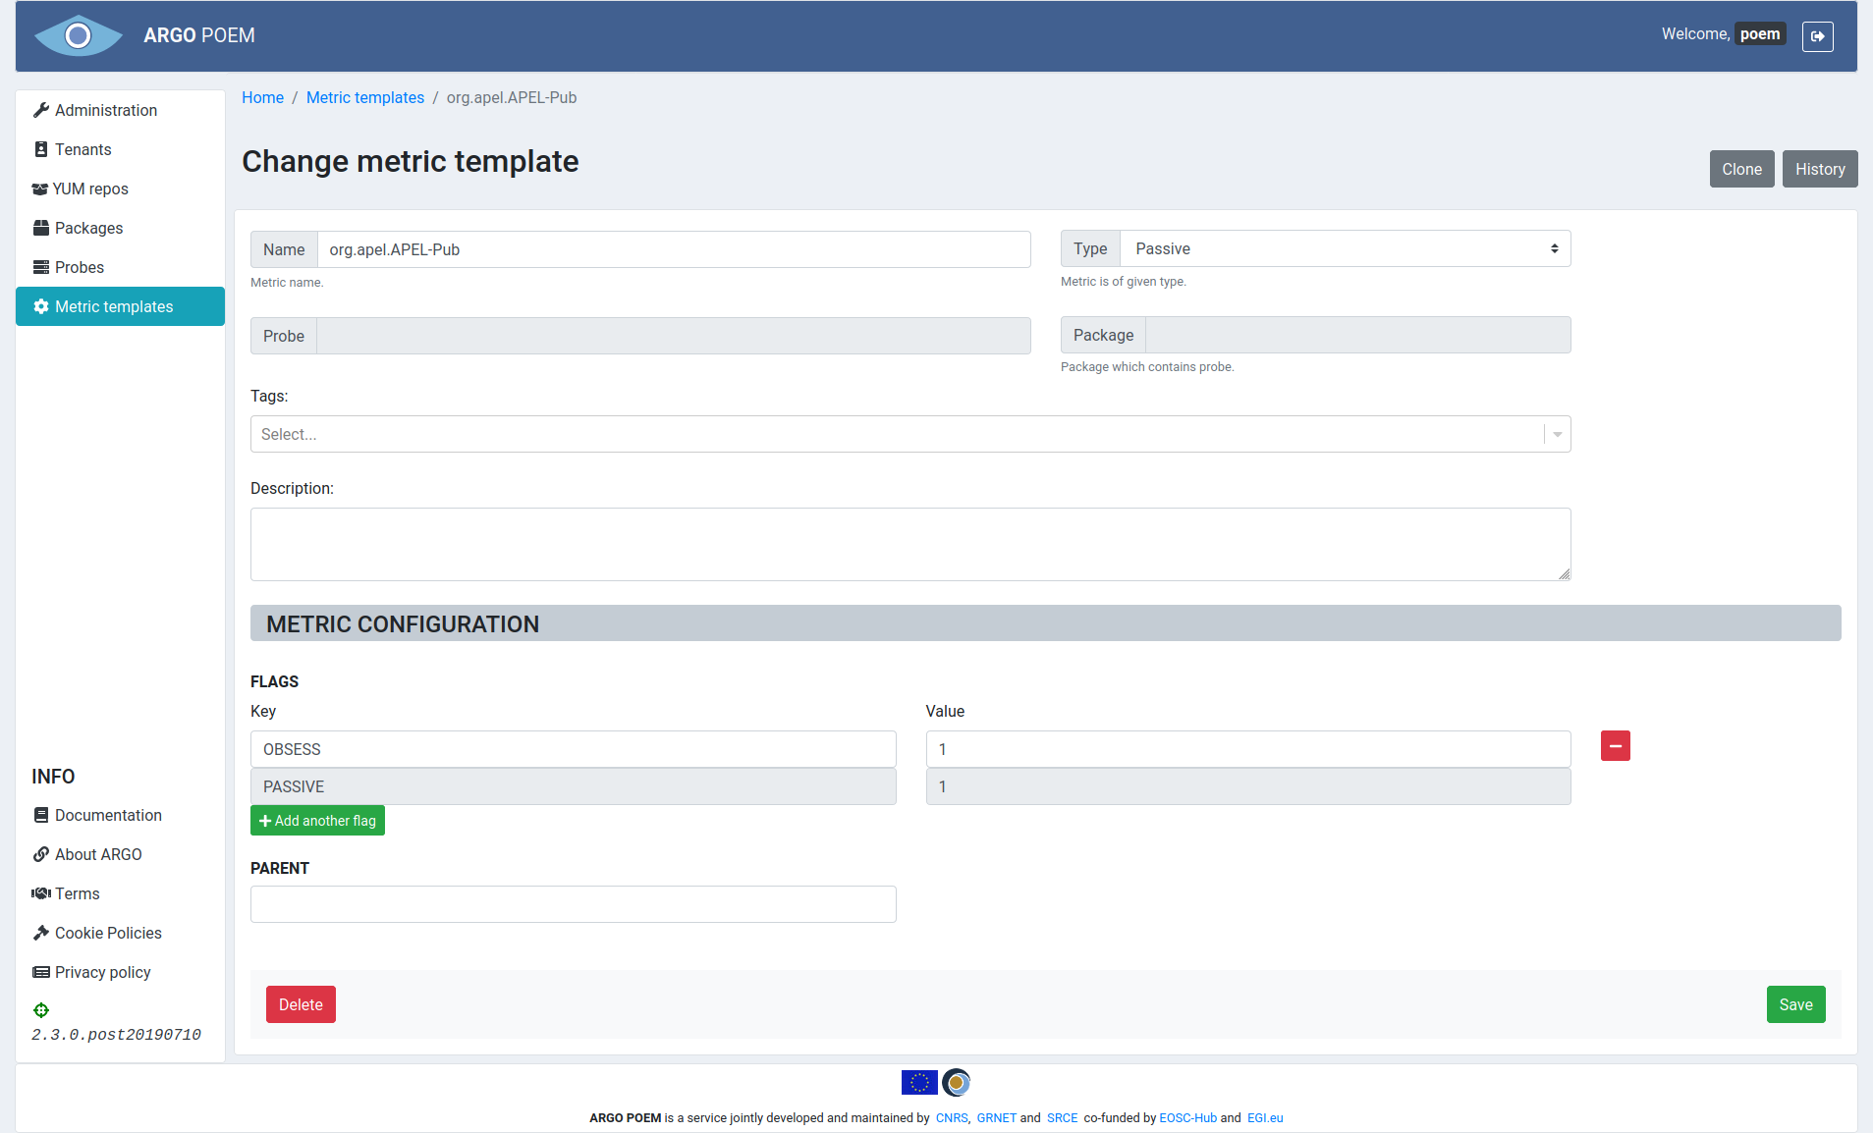Edit the OBSESS flag key field

coord(574,749)
